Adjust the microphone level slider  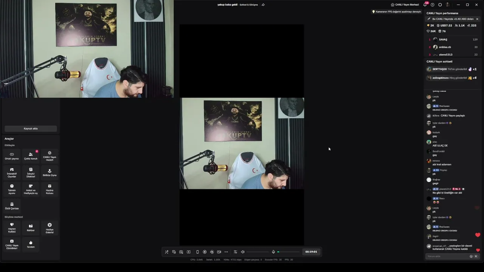pyautogui.click(x=288, y=252)
